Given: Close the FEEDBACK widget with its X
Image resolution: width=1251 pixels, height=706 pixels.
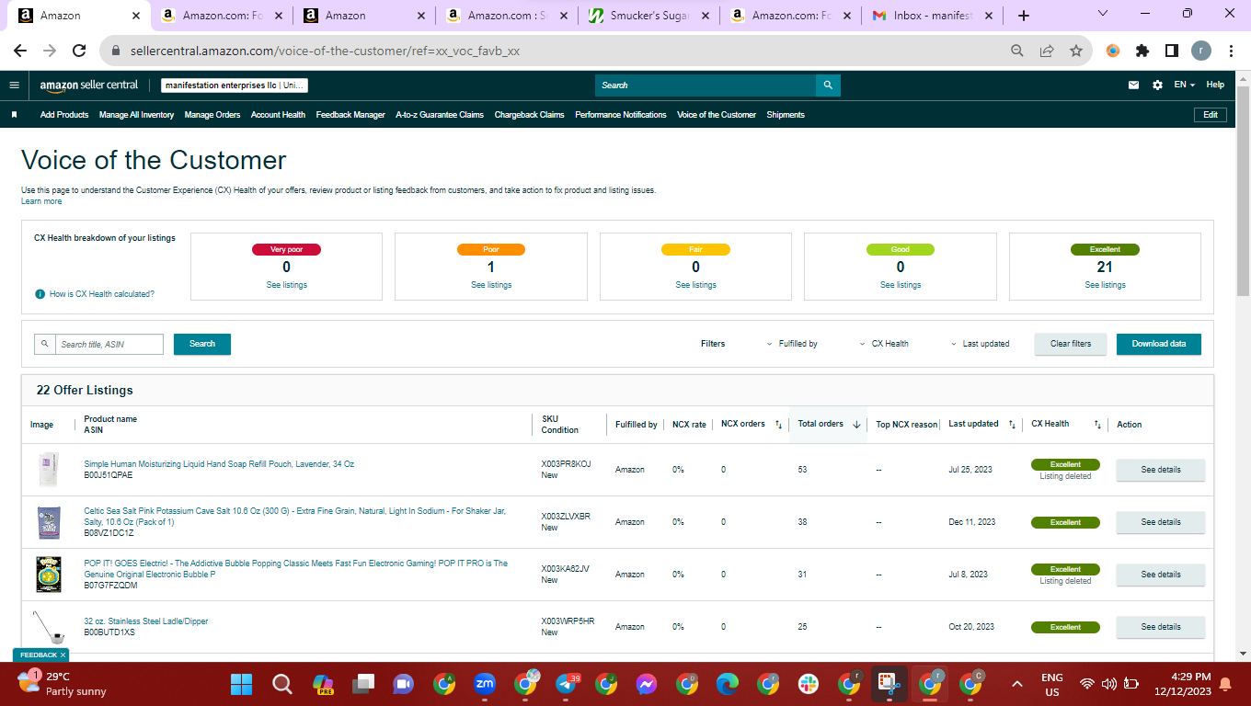Looking at the screenshot, I should coord(63,655).
